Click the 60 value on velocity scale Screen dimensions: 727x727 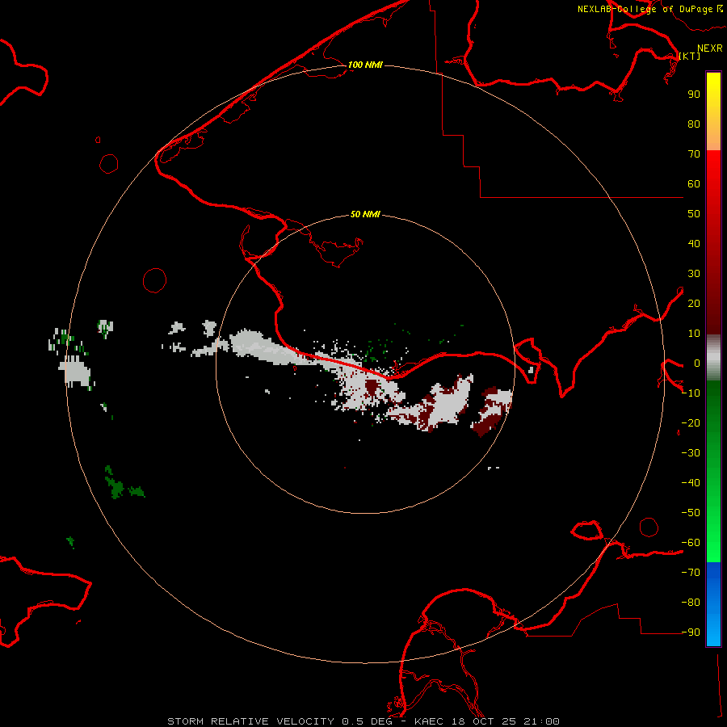tap(694, 184)
